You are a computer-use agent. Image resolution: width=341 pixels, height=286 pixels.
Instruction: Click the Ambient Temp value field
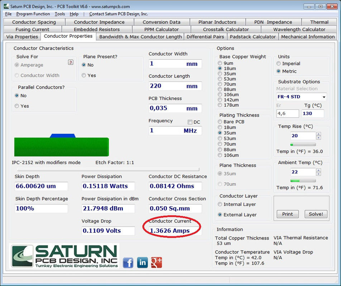tap(303, 172)
